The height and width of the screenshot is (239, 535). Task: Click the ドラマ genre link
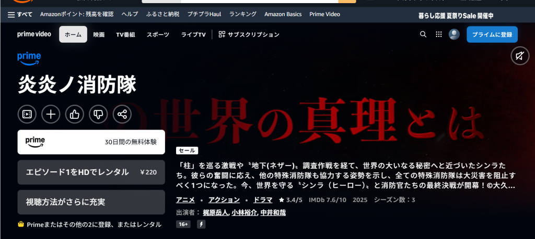[263, 200]
